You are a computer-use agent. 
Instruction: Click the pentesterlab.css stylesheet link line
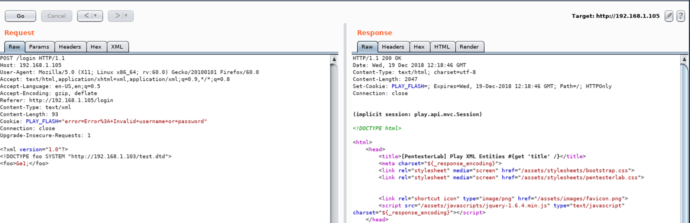(511, 178)
